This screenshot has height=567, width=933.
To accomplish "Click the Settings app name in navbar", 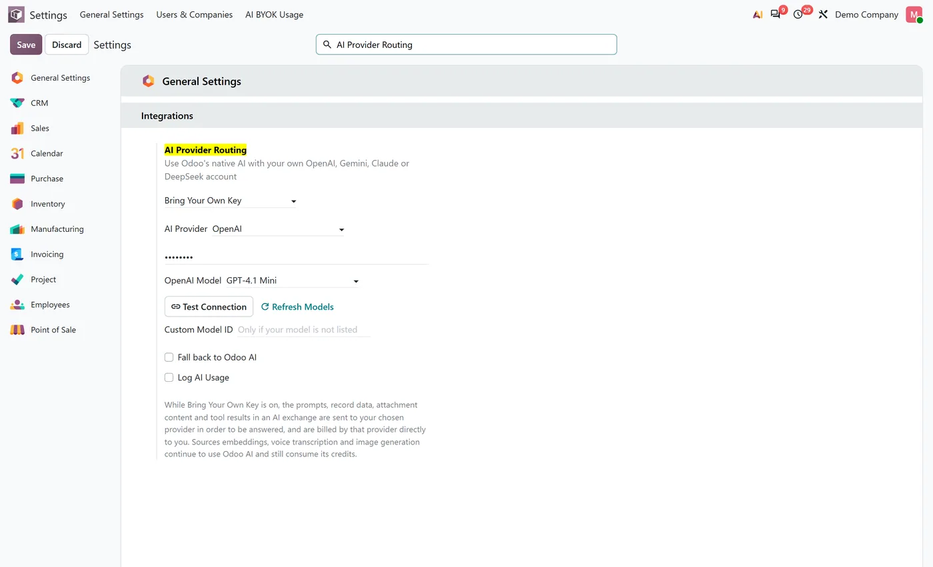I will coord(48,15).
